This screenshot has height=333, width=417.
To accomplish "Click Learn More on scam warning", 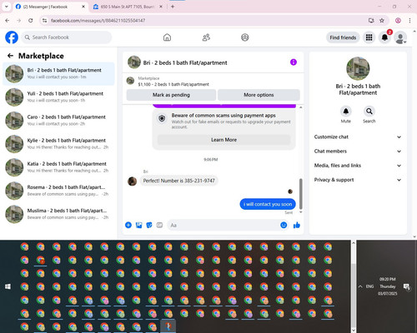I will click(x=224, y=140).
